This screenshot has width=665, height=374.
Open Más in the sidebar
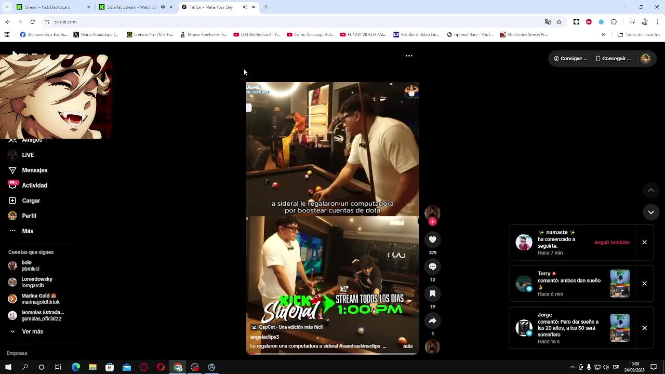pyautogui.click(x=27, y=231)
